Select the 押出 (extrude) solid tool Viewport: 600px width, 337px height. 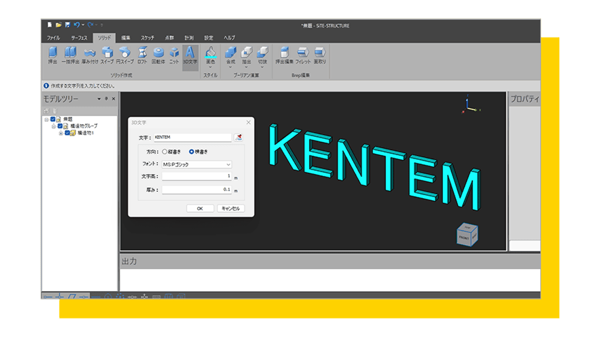[52, 54]
